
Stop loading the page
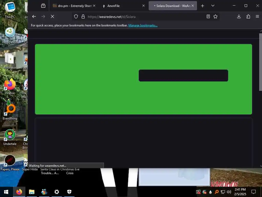(x=52, y=17)
